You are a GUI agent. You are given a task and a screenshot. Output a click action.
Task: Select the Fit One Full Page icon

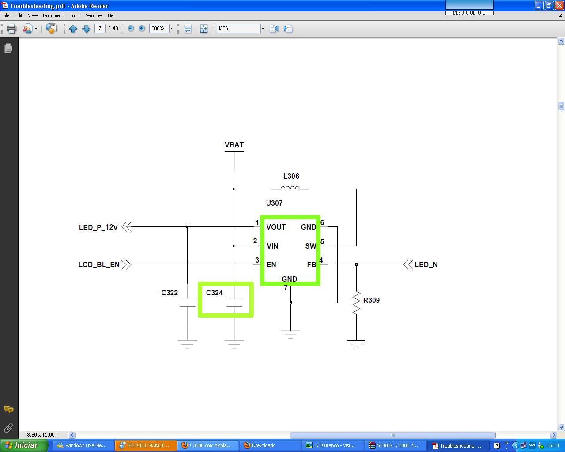point(203,29)
